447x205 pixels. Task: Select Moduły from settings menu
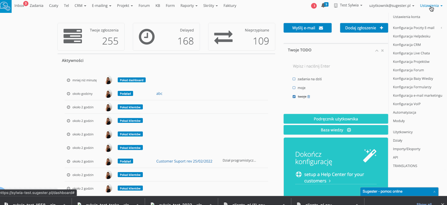(399, 121)
